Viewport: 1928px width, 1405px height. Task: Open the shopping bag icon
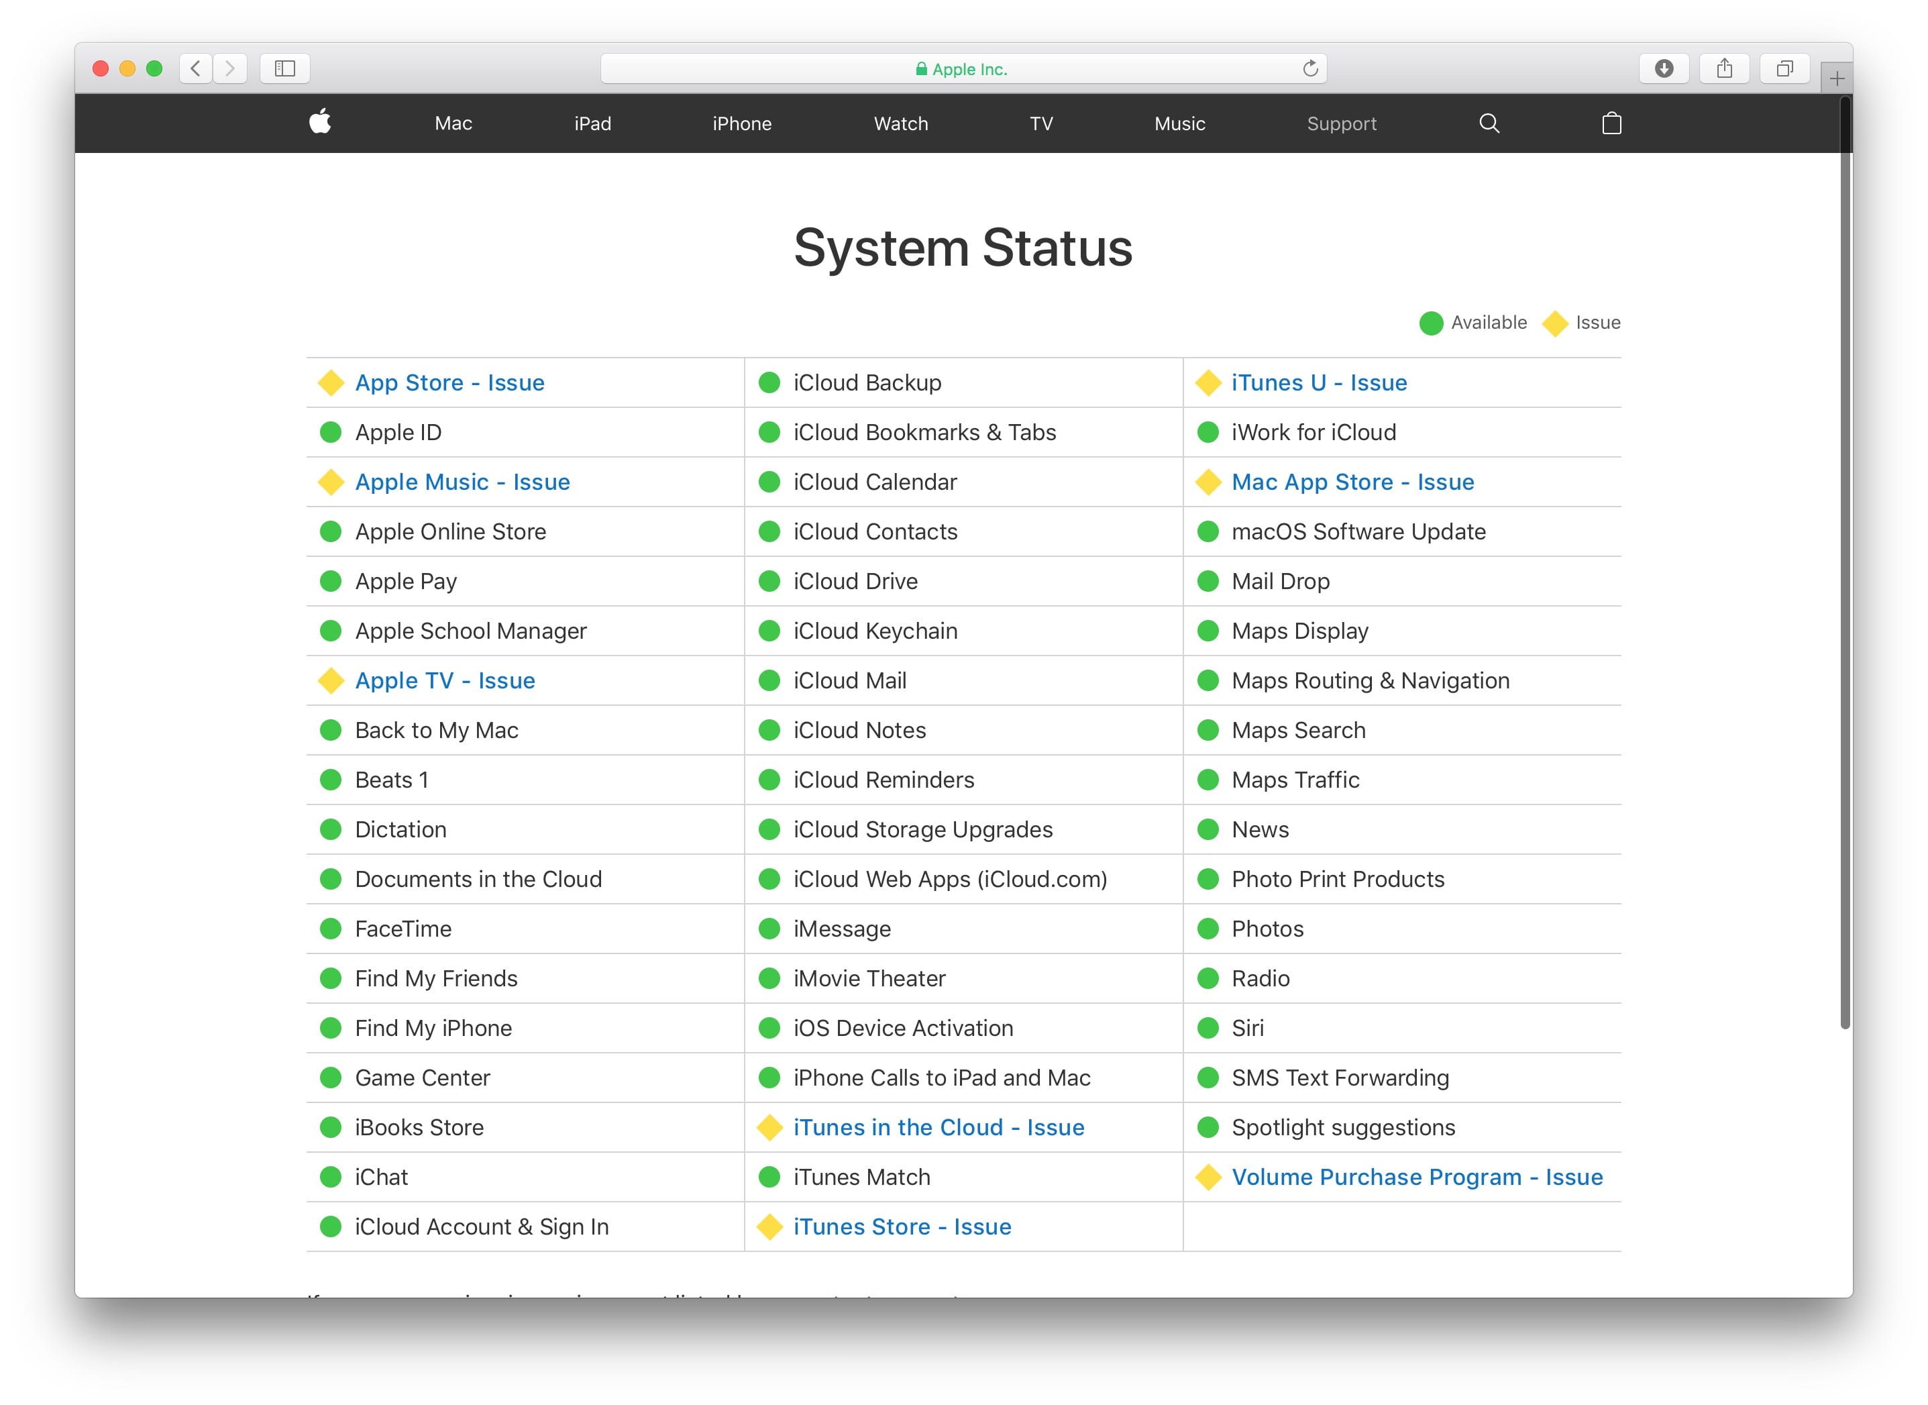[x=1611, y=123]
